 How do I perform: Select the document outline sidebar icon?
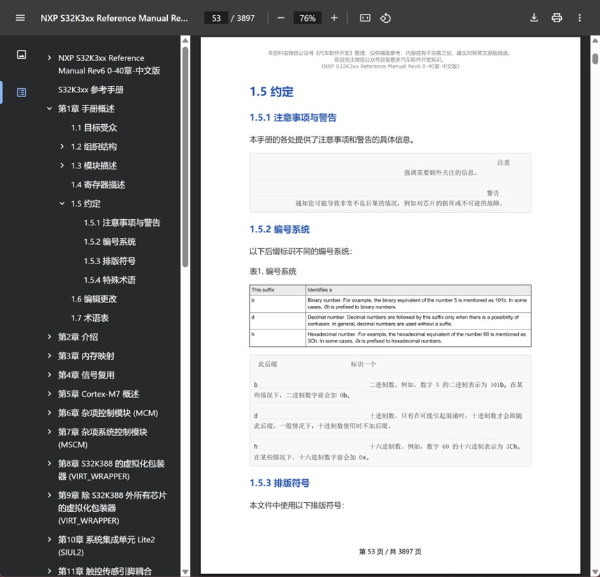point(22,92)
